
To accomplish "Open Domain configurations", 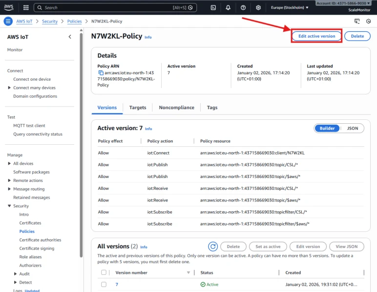I will point(35,96).
